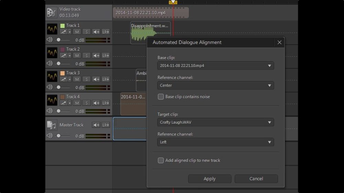Click Track 4 speaker effect icon

(x=96, y=103)
